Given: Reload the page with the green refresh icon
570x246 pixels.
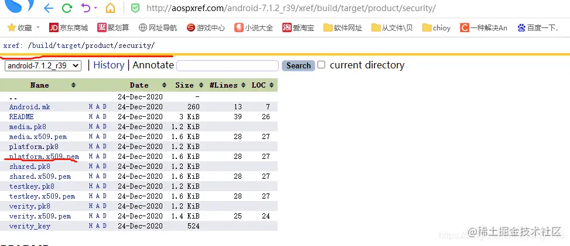Looking at the screenshot, I should (67, 8).
